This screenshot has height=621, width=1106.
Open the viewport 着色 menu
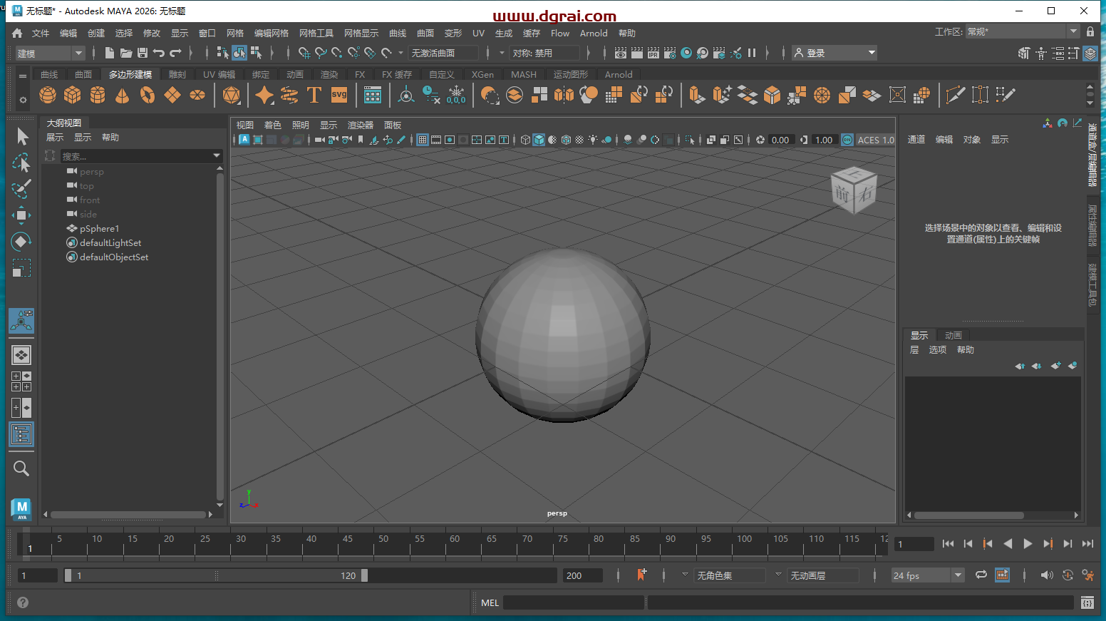tap(273, 125)
